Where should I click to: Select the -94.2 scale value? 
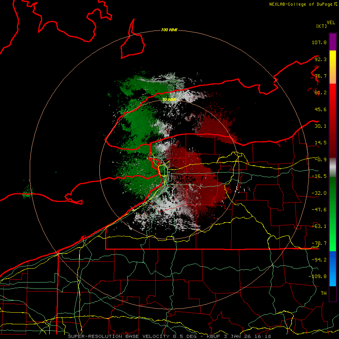[319, 260]
